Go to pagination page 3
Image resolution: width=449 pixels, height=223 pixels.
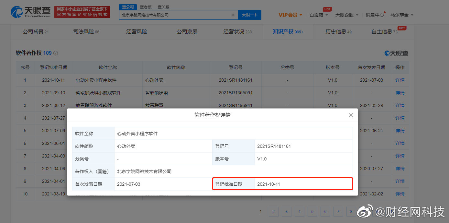(x=286, y=212)
